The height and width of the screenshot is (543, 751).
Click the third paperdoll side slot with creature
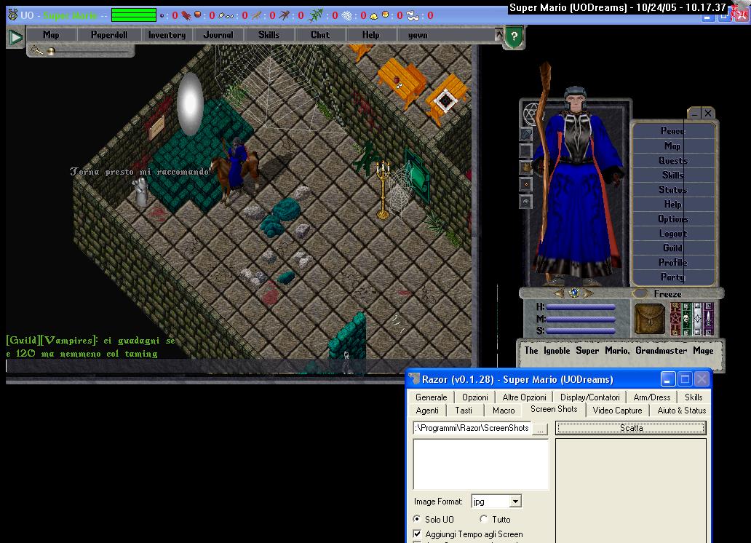tap(526, 167)
